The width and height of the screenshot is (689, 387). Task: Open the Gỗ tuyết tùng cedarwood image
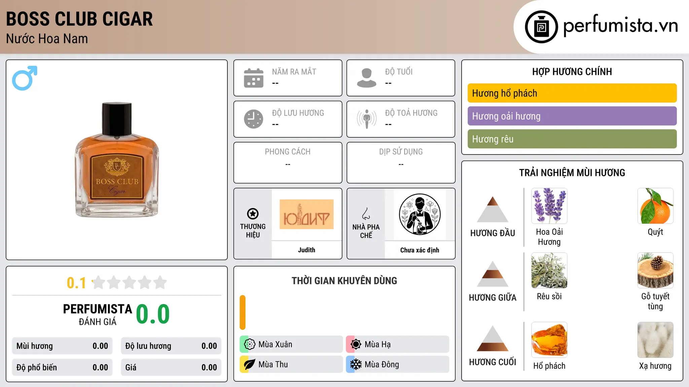(x=655, y=270)
